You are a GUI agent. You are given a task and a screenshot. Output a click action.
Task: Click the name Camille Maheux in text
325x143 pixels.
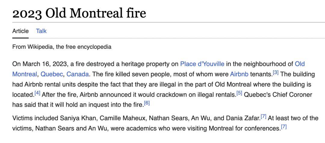122,118
